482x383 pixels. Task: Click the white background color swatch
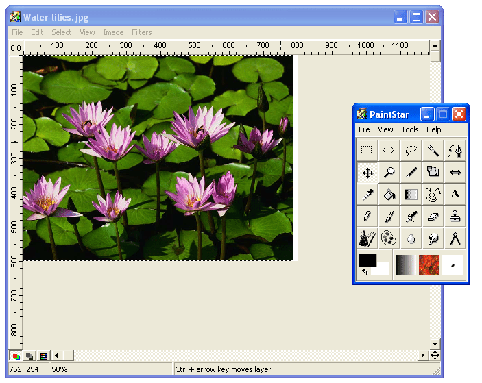tap(382, 269)
